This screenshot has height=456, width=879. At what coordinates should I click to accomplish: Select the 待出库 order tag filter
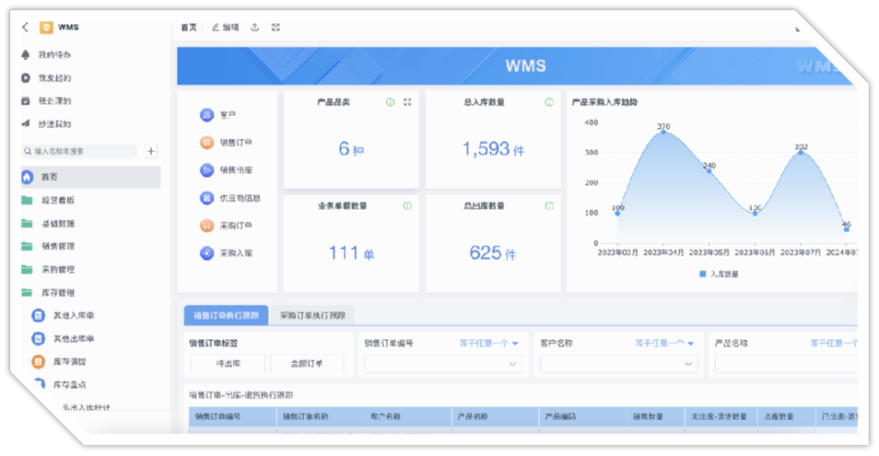coord(227,363)
